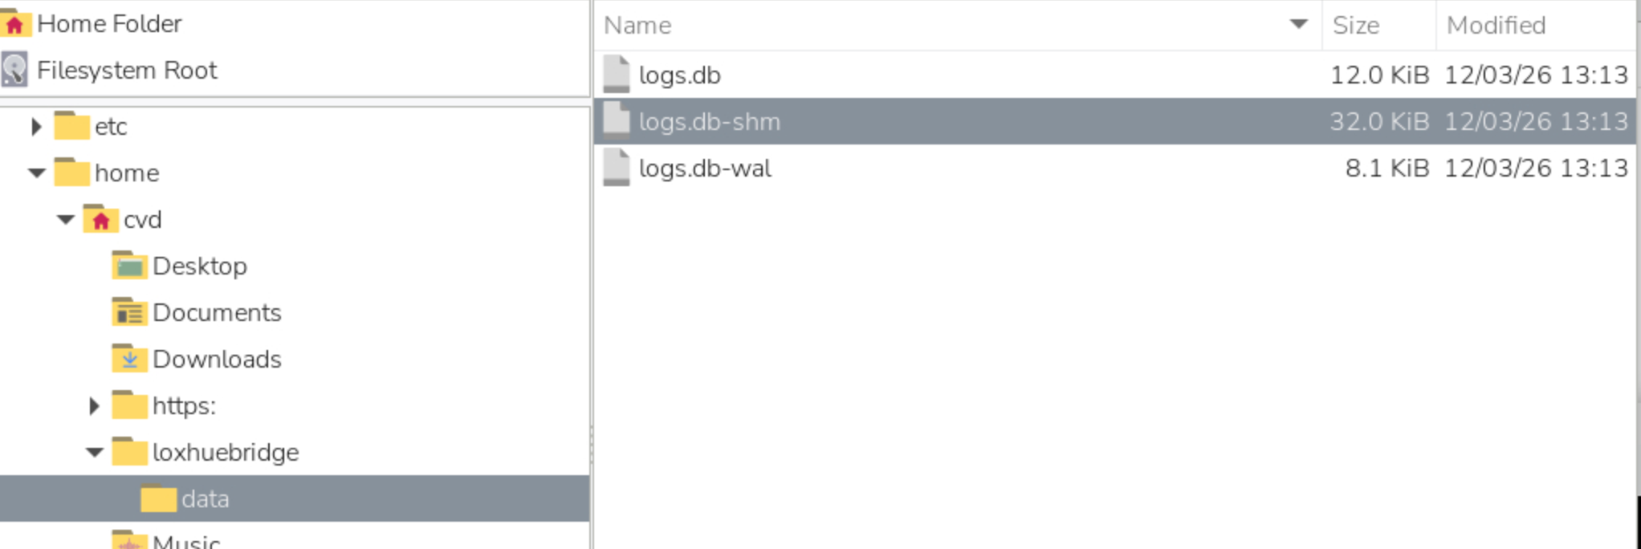Open Filesystem Root from places list

pos(127,71)
